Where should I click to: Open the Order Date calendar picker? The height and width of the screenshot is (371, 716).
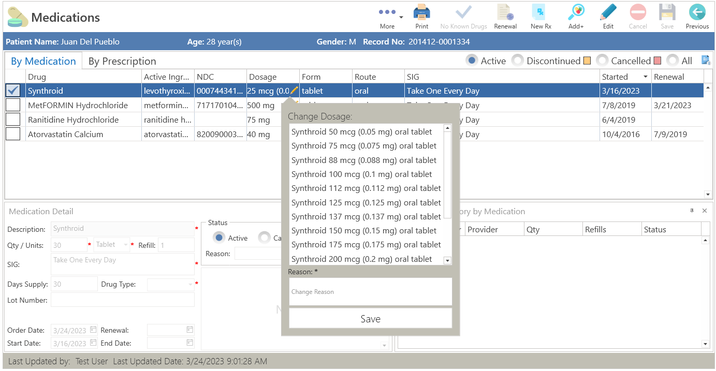93,330
